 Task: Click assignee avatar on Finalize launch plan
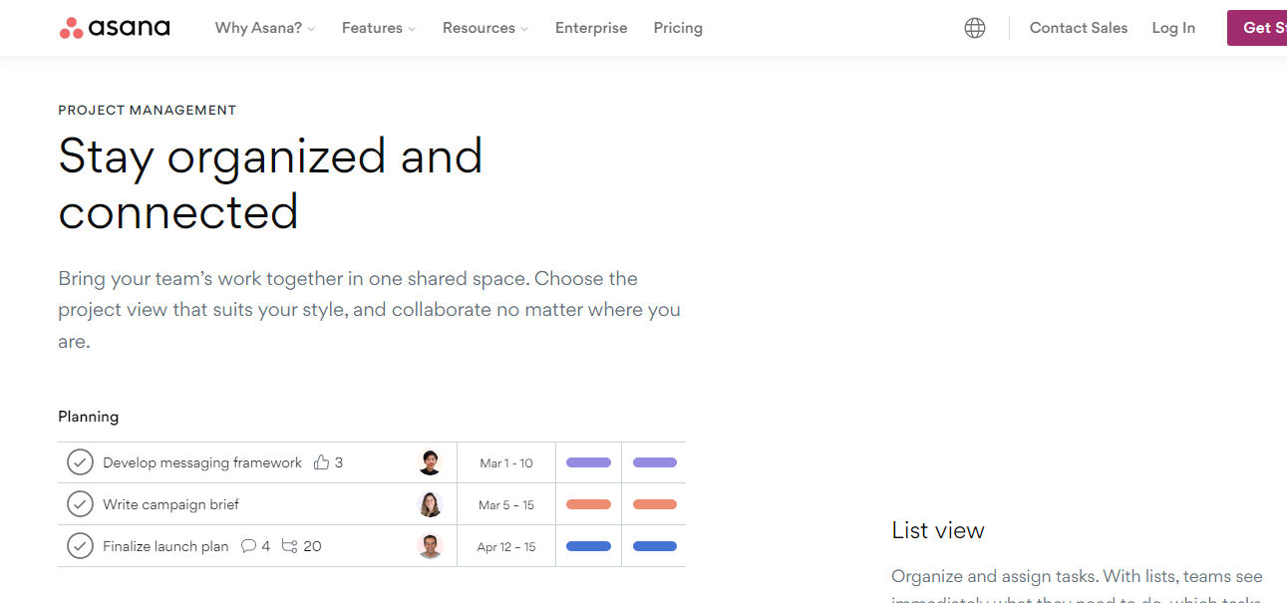pos(430,546)
